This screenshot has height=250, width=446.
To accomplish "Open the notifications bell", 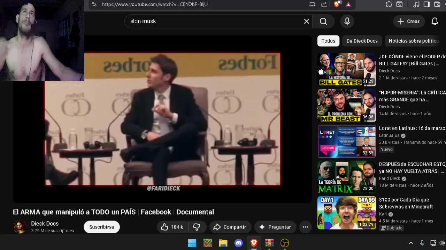I will 435,22.
